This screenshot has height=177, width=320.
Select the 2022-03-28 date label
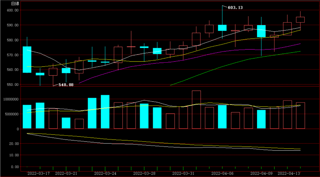pos(144,173)
